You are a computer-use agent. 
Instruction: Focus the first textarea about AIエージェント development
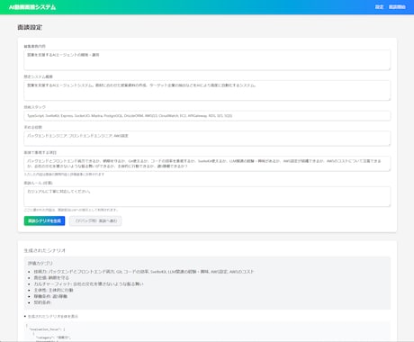click(x=207, y=60)
